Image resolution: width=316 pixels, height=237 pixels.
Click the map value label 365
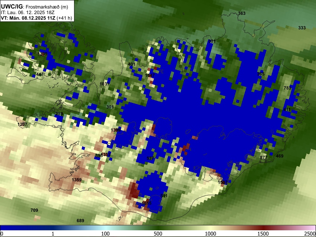click(x=261, y=74)
